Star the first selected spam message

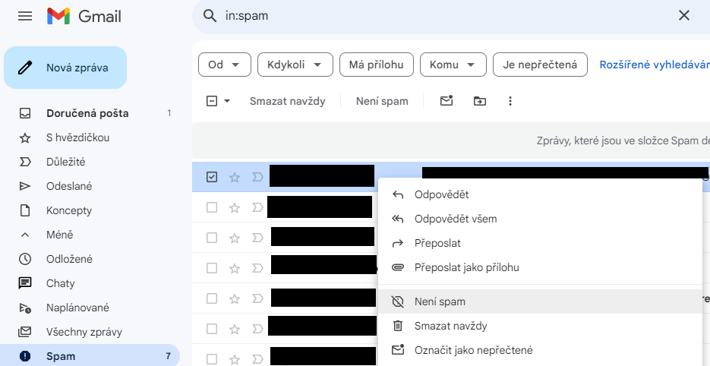235,177
